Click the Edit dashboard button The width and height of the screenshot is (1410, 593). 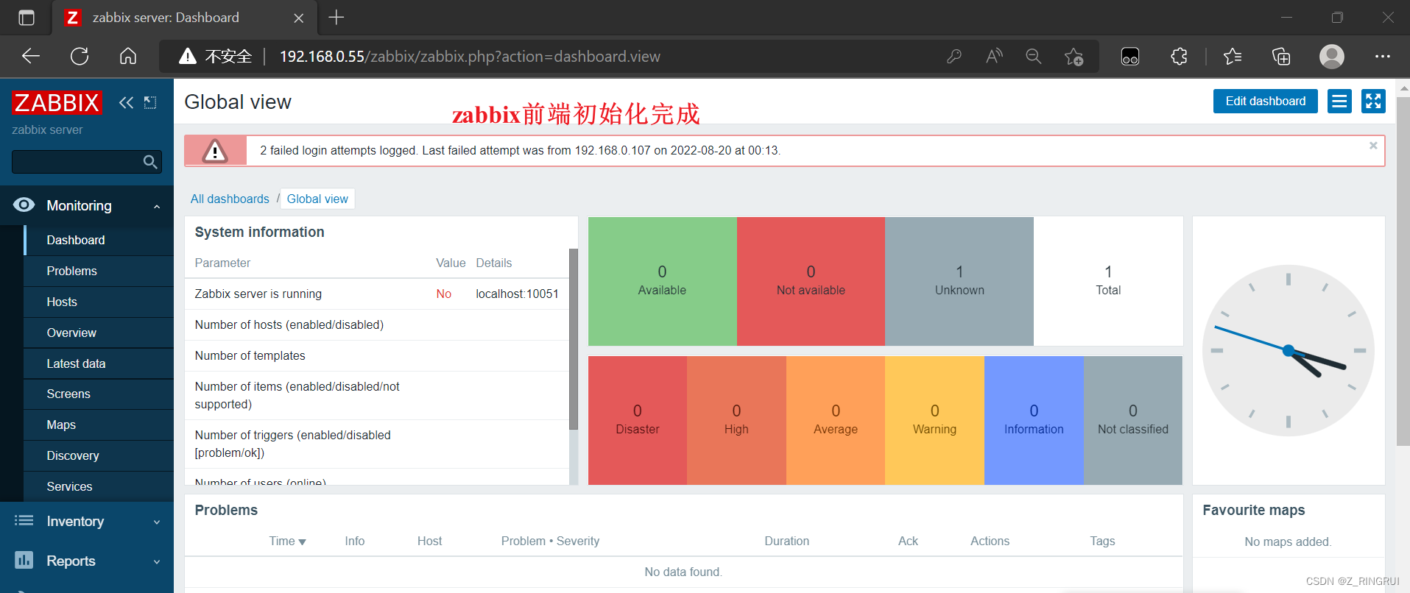[x=1265, y=102]
